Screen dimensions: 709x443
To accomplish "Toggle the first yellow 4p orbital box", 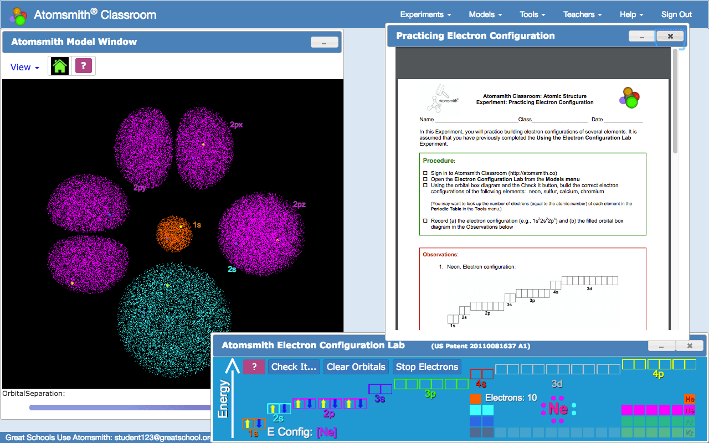I will (x=634, y=364).
